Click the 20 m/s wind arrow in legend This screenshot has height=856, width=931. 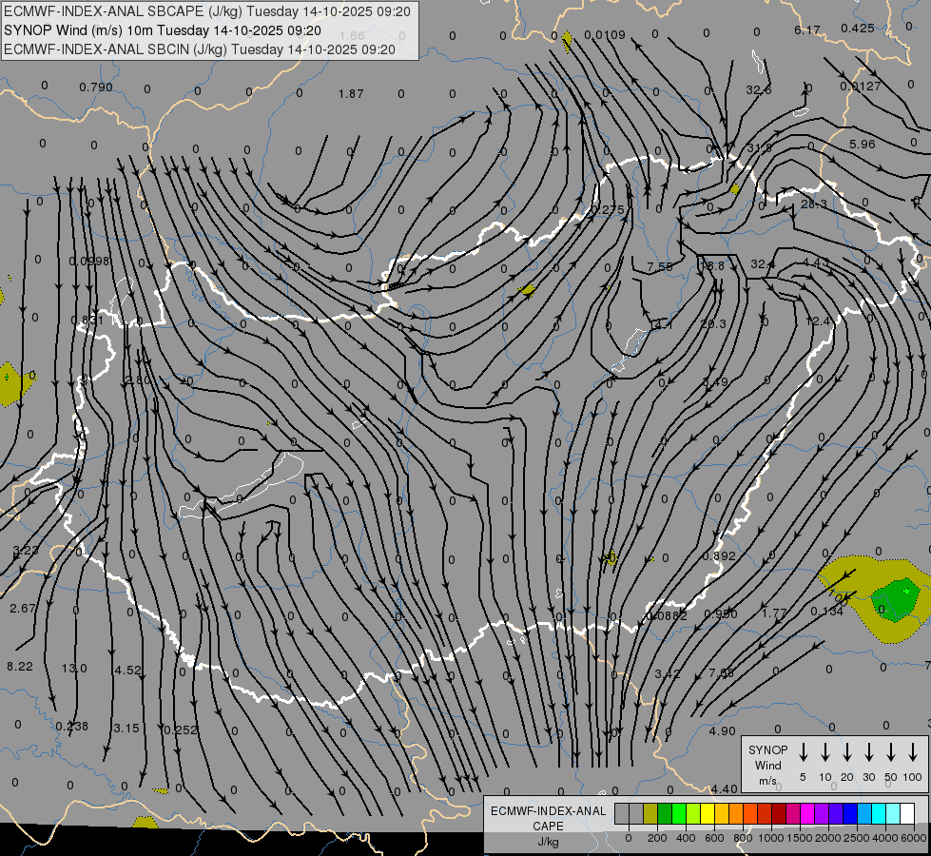click(x=846, y=752)
